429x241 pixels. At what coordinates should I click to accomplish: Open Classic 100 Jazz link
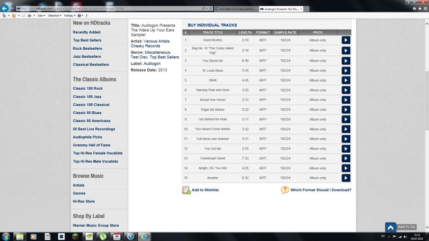pyautogui.click(x=87, y=97)
